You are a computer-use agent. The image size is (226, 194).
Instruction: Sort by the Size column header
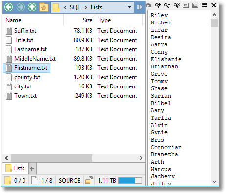coord(88,20)
